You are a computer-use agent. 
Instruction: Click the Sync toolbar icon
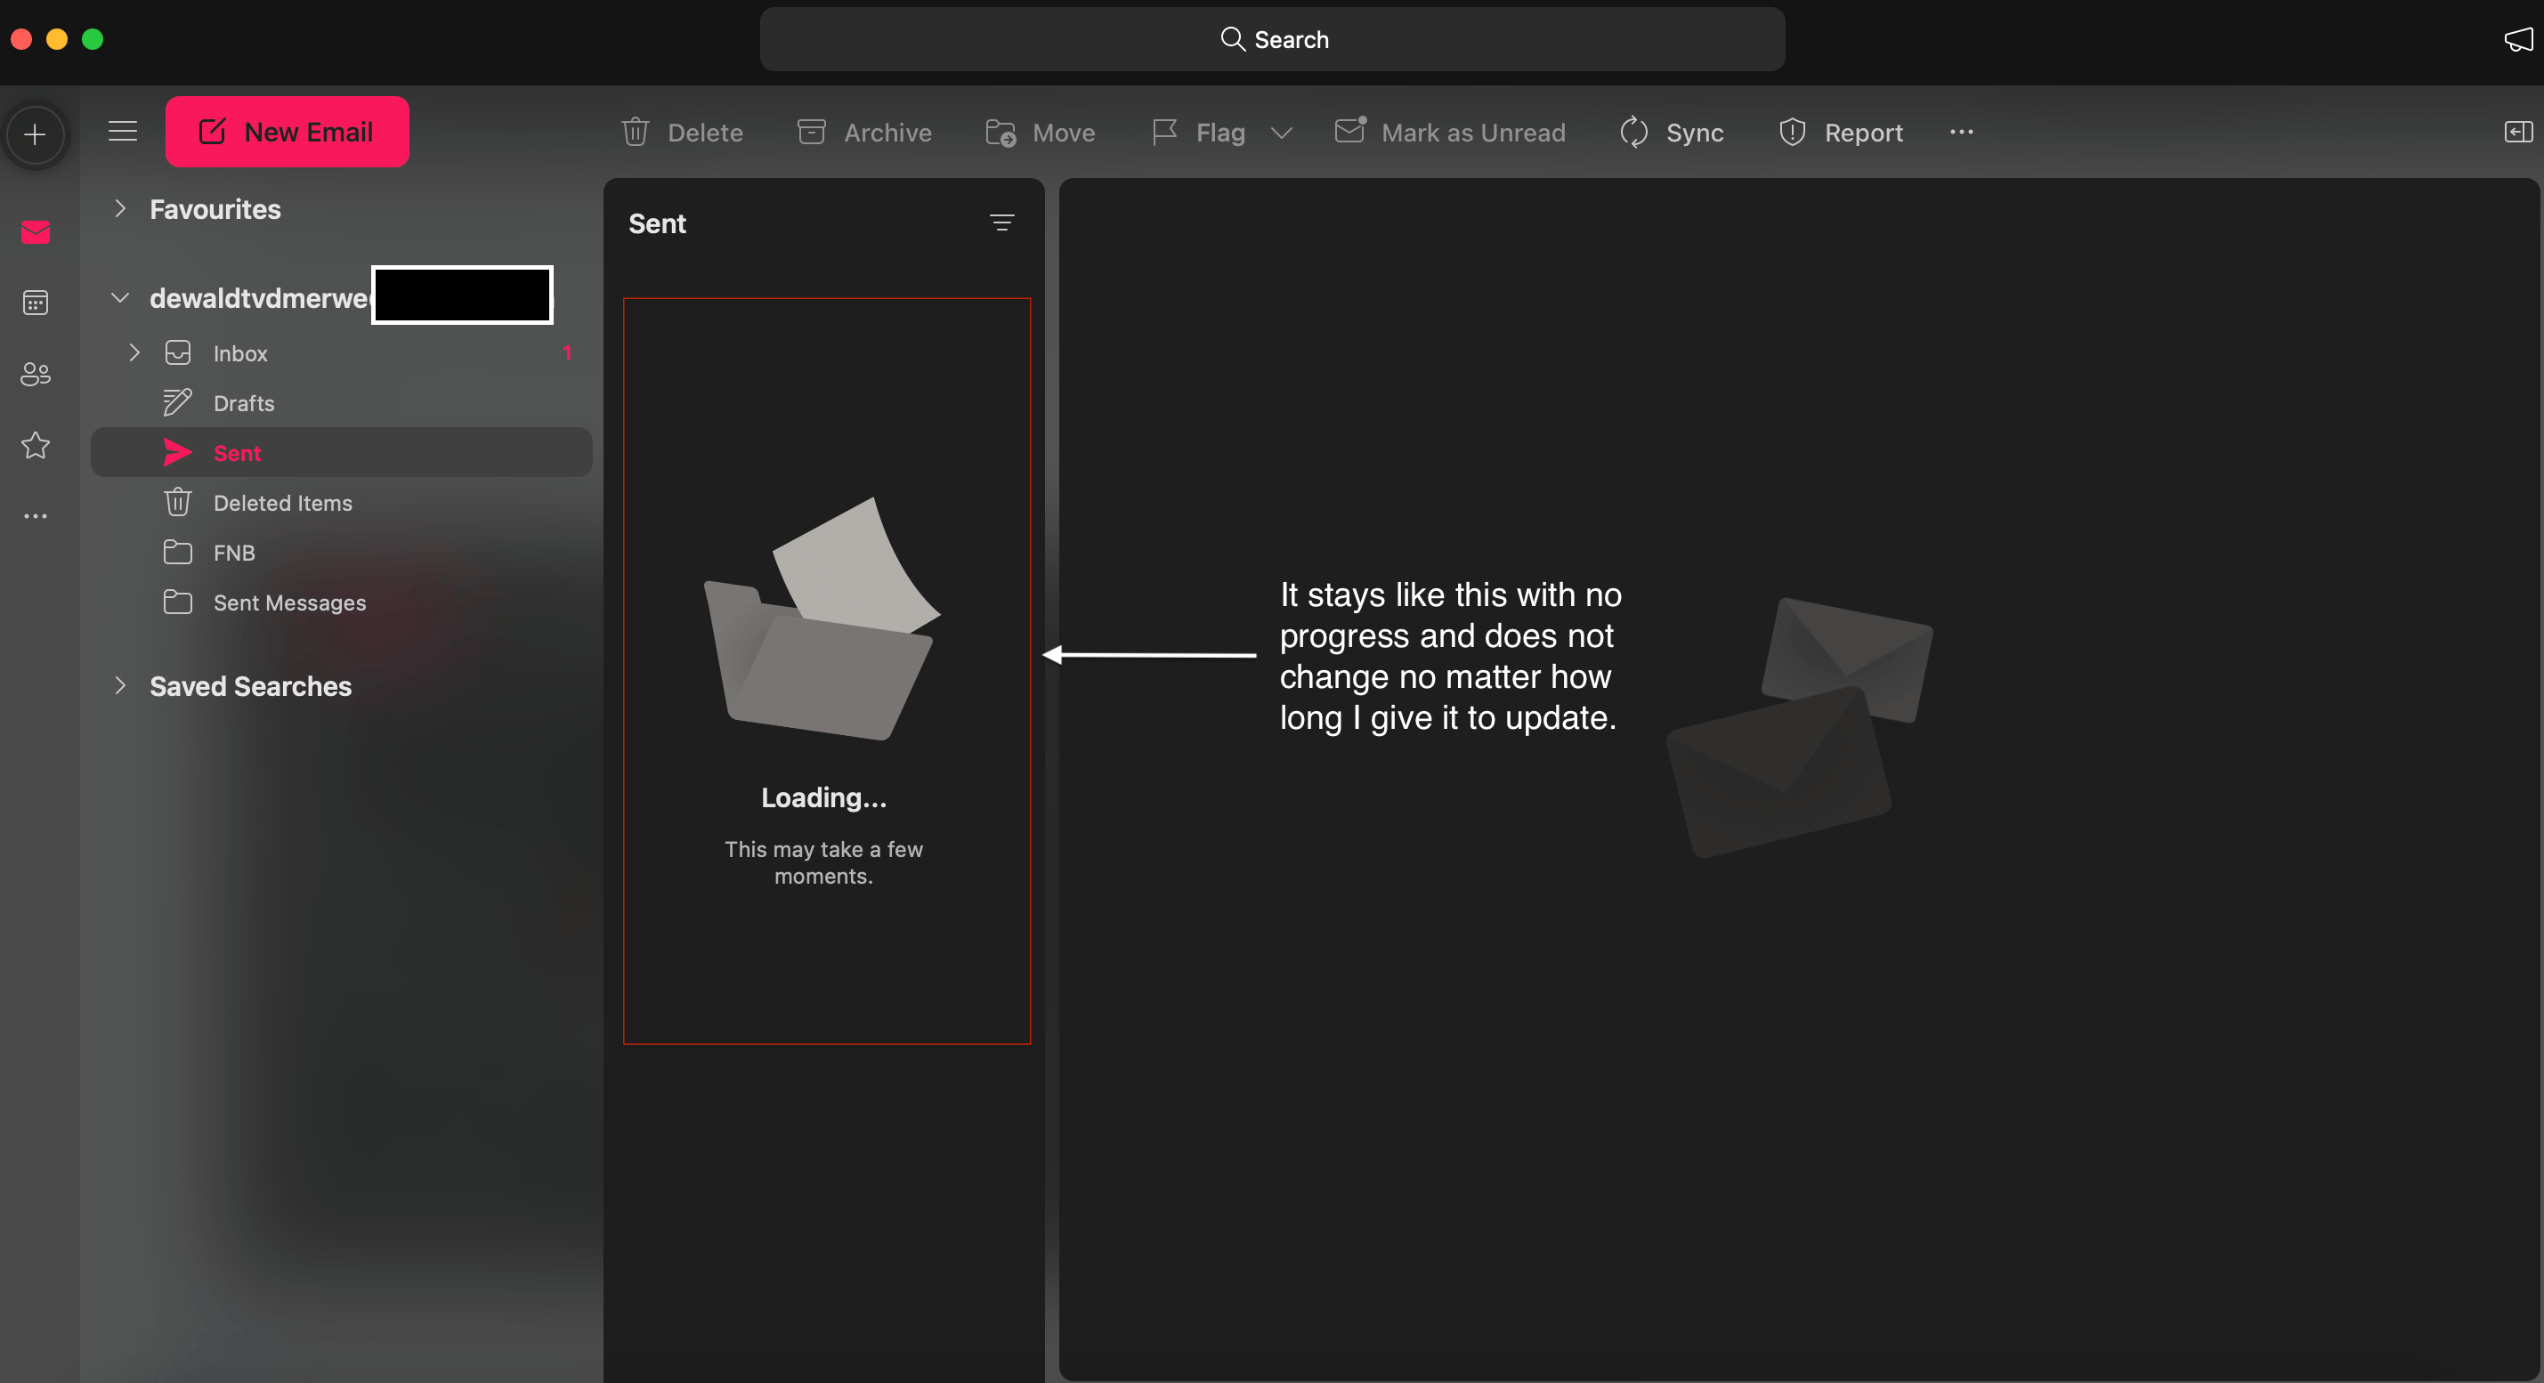(1634, 133)
